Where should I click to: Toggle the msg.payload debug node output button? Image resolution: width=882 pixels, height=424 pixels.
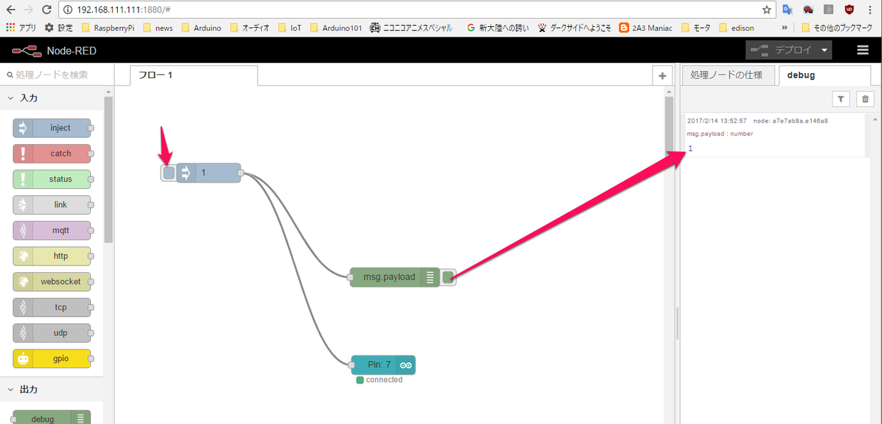[448, 277]
